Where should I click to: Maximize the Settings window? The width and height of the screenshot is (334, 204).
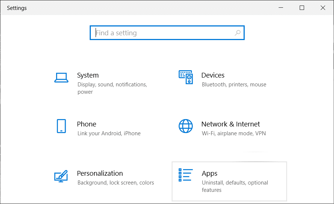[302, 8]
